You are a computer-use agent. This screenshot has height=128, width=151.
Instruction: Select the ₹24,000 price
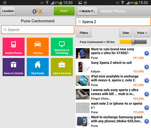click(x=138, y=99)
